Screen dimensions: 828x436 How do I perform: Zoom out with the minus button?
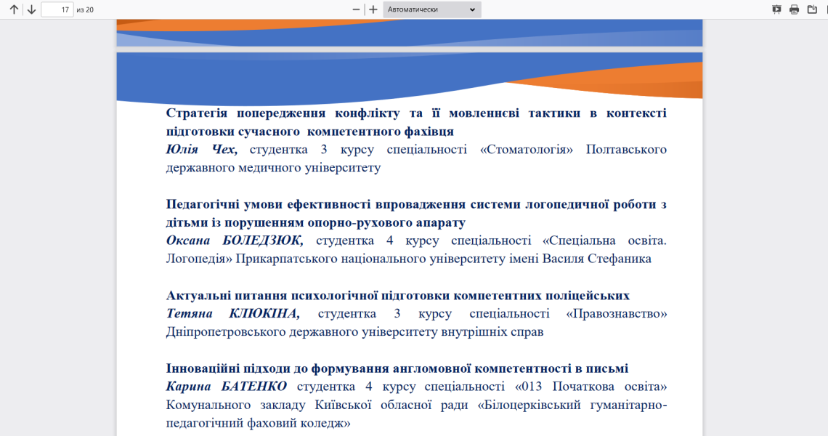click(x=356, y=9)
